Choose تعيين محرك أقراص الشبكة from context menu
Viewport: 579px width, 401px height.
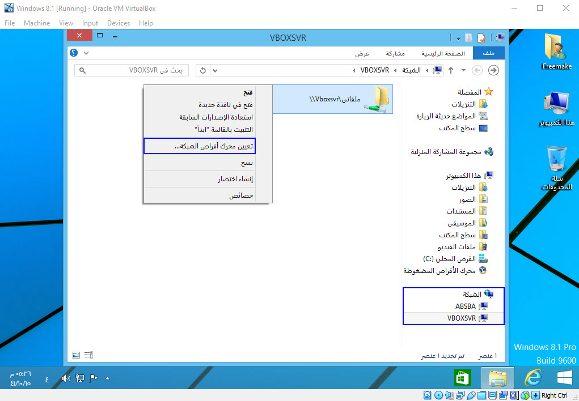click(x=200, y=146)
